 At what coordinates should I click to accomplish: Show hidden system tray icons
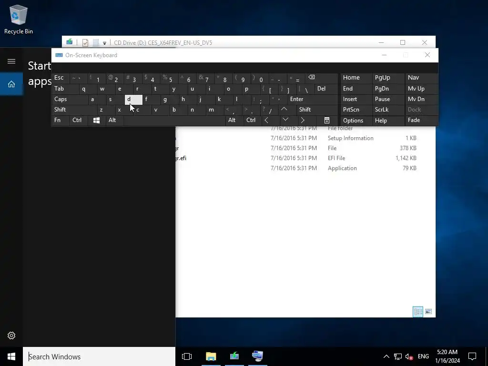386,356
